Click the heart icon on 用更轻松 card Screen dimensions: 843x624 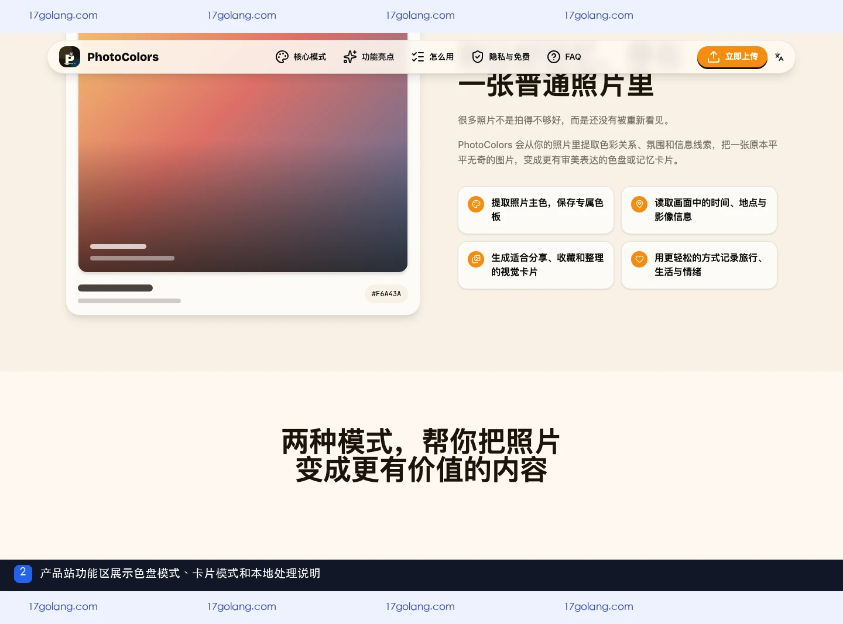[639, 259]
